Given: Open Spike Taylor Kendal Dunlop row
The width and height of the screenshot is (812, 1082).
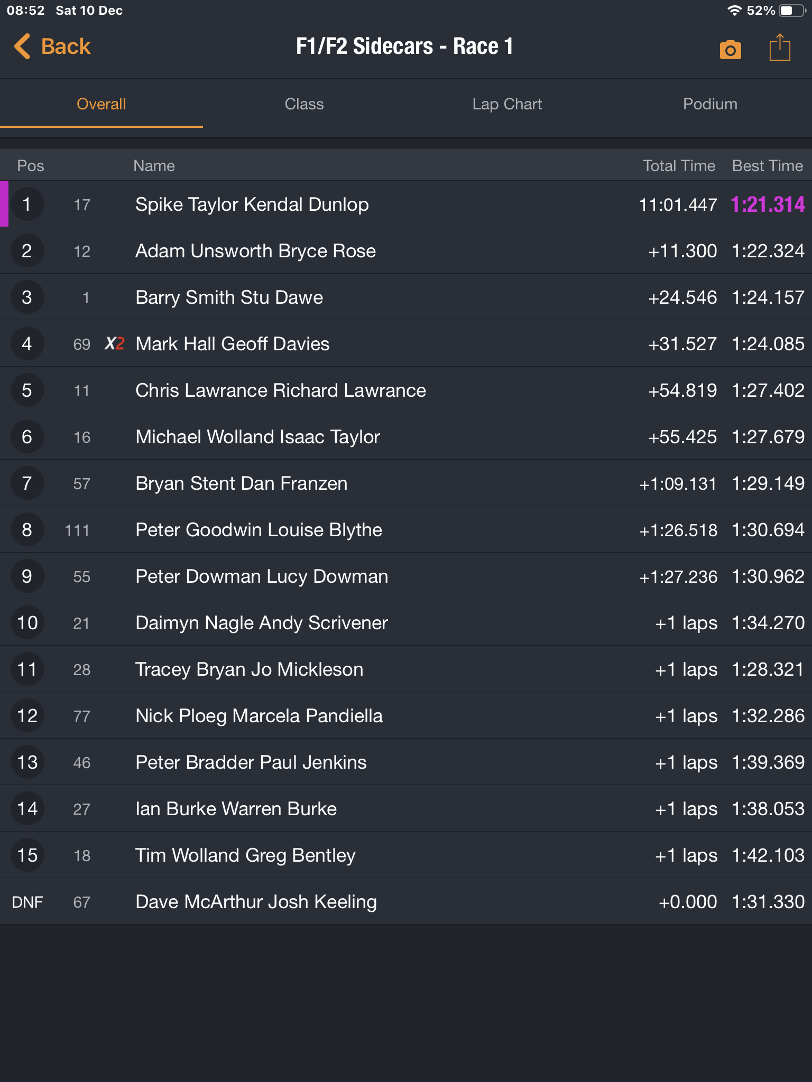Looking at the screenshot, I should pos(252,204).
